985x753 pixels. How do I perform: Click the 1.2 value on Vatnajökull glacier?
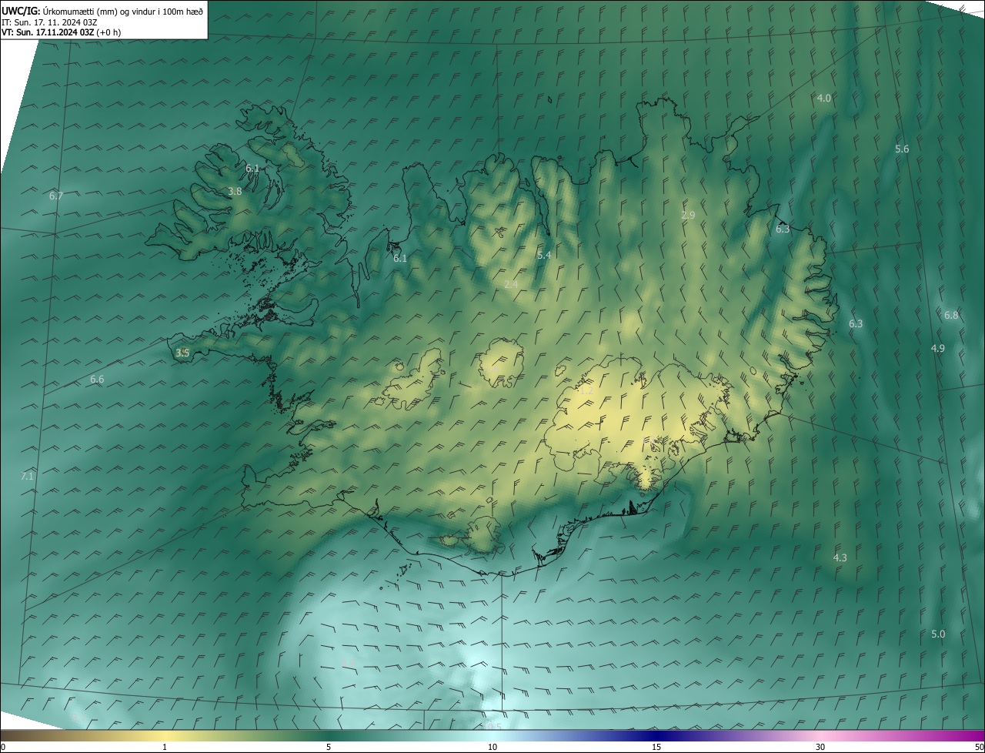[x=586, y=391]
